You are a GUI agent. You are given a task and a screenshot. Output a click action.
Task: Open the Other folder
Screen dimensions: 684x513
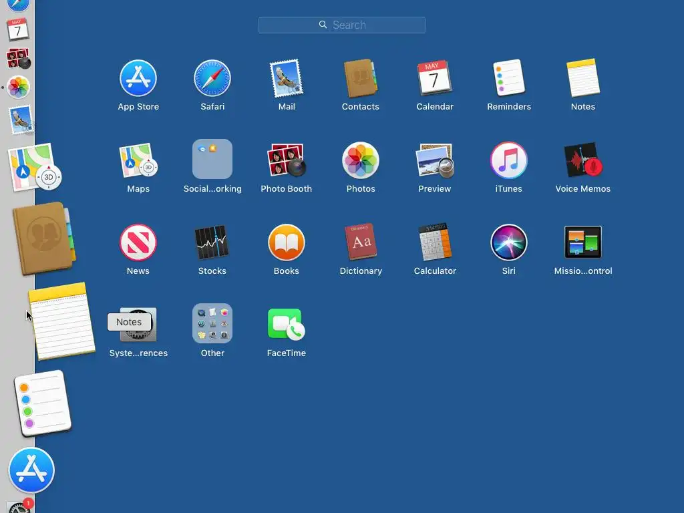click(212, 323)
